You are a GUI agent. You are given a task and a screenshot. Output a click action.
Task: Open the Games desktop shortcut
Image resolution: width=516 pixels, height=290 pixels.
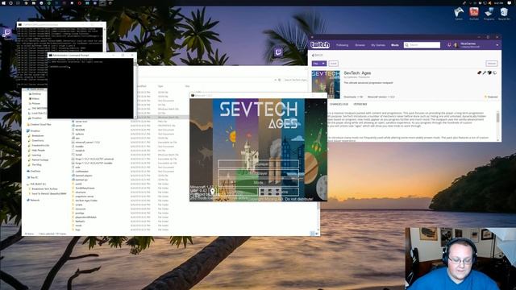tap(459, 14)
